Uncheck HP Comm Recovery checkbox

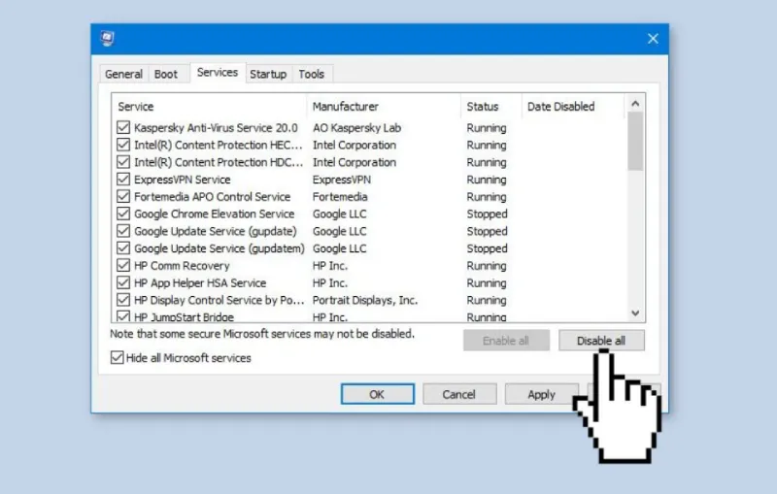pyautogui.click(x=123, y=266)
